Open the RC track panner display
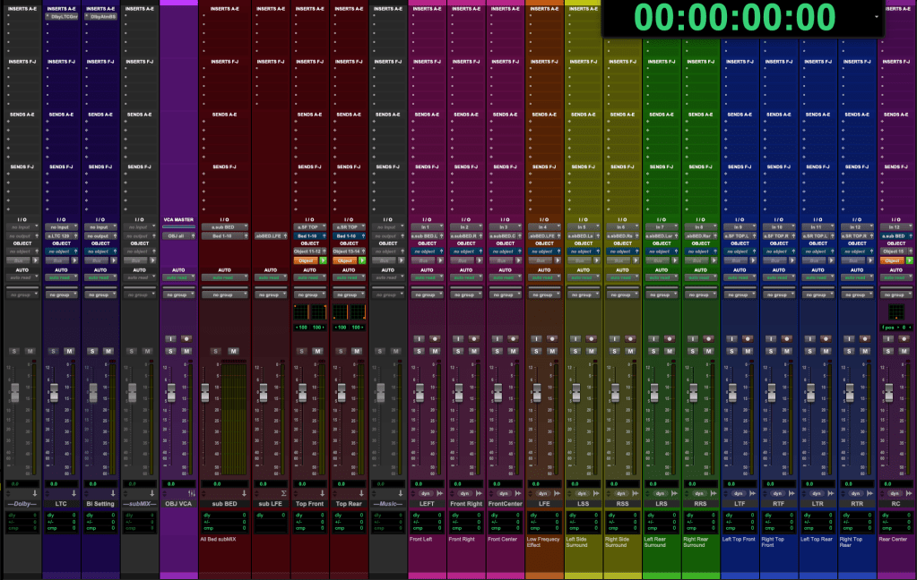The height and width of the screenshot is (580, 917). [895, 311]
